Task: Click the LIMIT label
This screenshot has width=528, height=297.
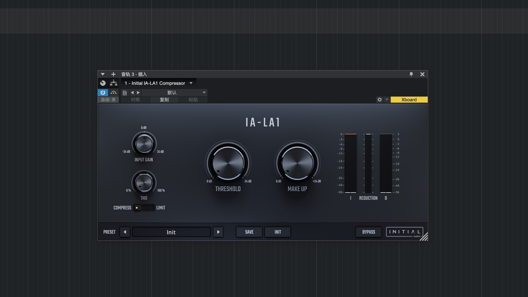Action: pyautogui.click(x=161, y=208)
